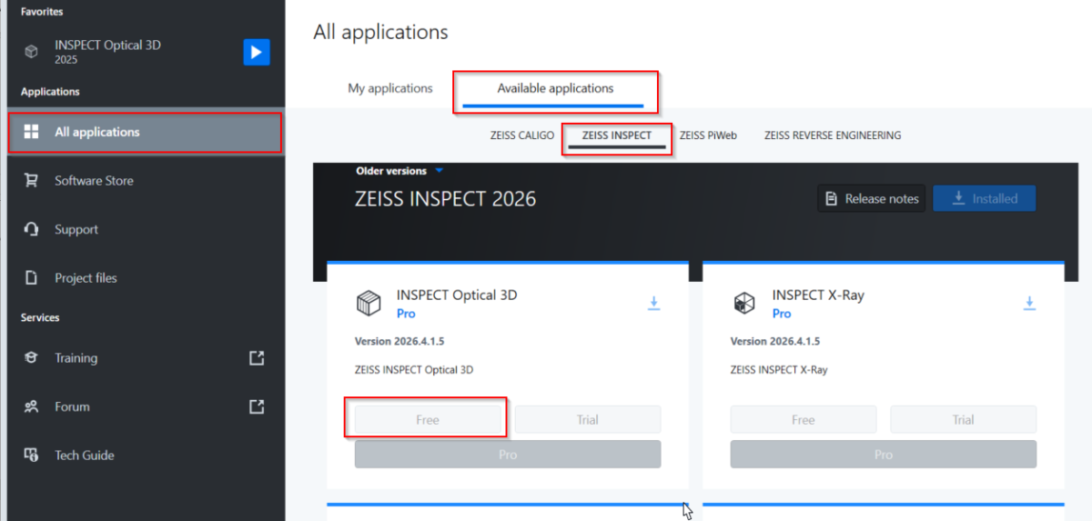1092x521 pixels.
Task: Select the ZEISS INSPECT category
Action: [x=617, y=135]
